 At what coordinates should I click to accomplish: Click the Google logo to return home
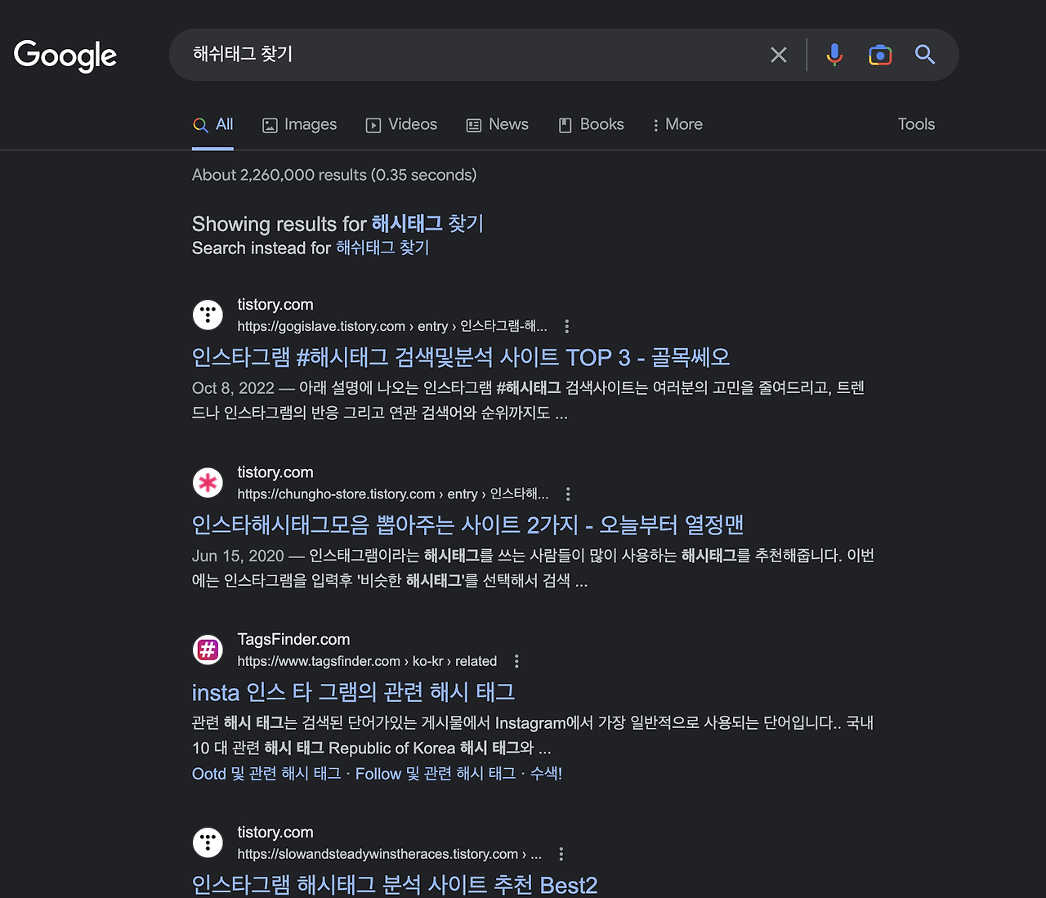coord(65,55)
